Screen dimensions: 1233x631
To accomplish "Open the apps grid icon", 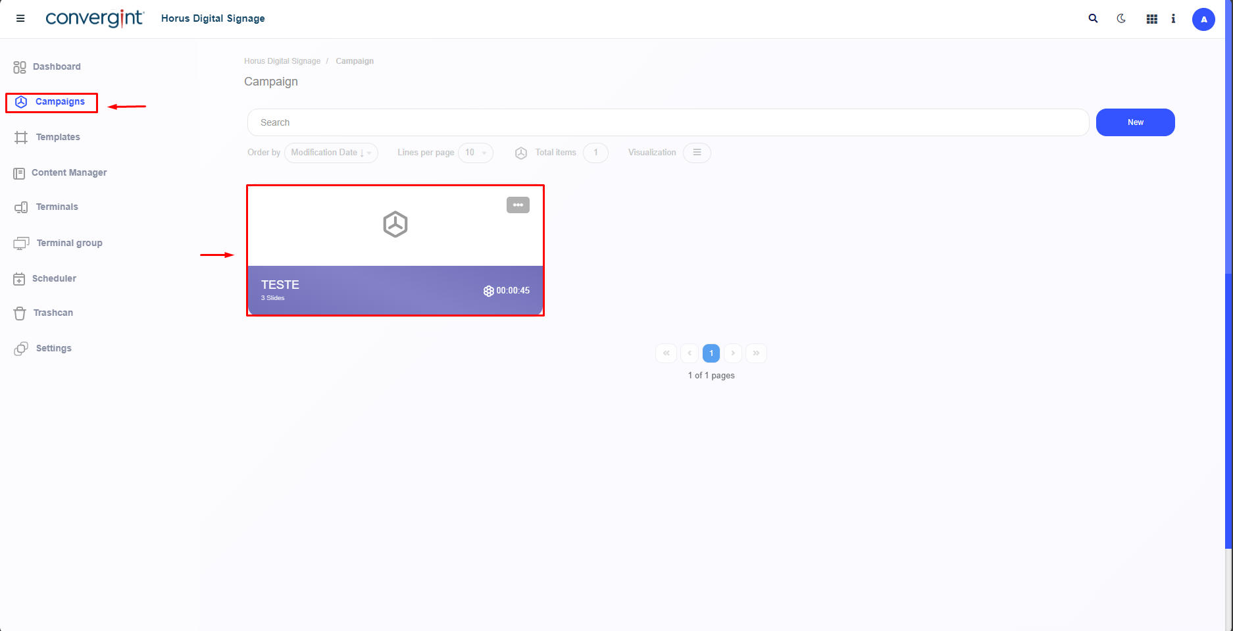I will pyautogui.click(x=1151, y=19).
